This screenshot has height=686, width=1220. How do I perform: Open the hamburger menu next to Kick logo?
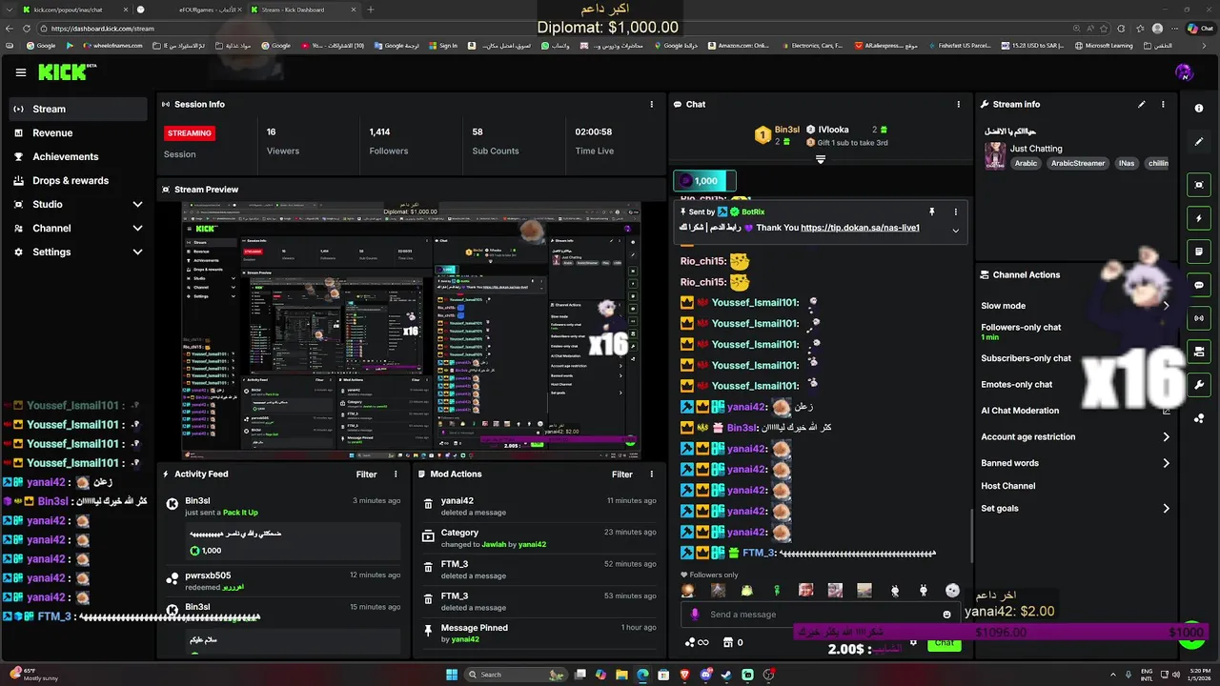click(x=21, y=72)
